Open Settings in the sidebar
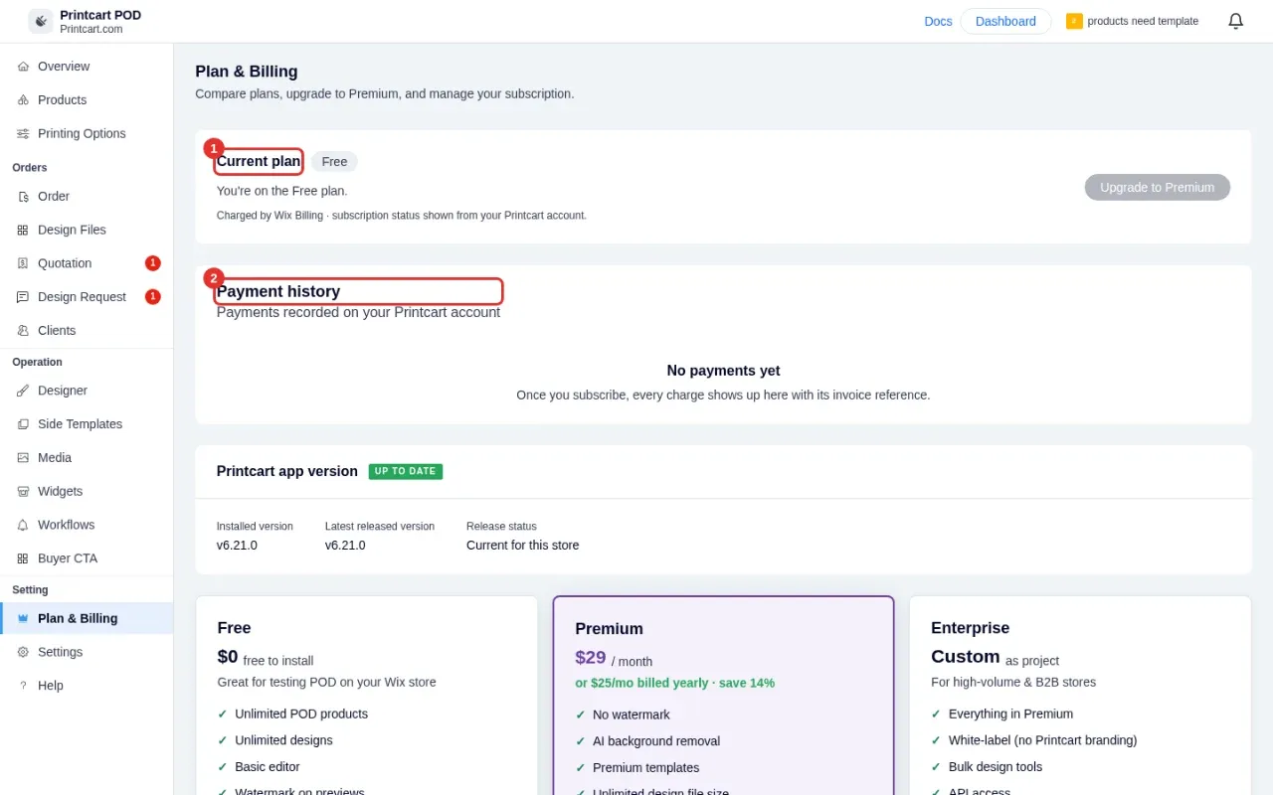The height and width of the screenshot is (795, 1273). click(87, 652)
